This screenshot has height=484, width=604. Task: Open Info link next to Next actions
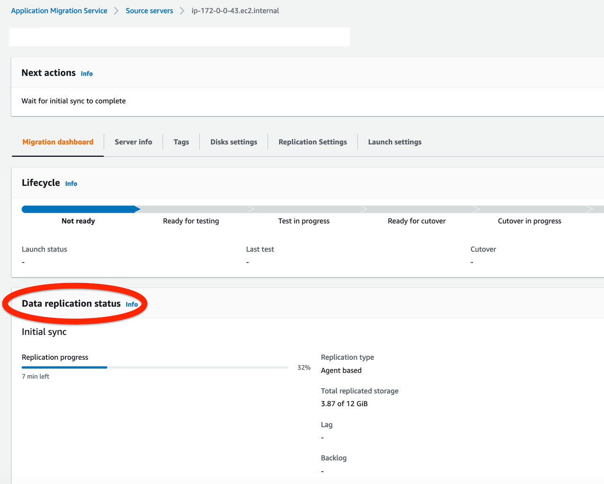(87, 73)
